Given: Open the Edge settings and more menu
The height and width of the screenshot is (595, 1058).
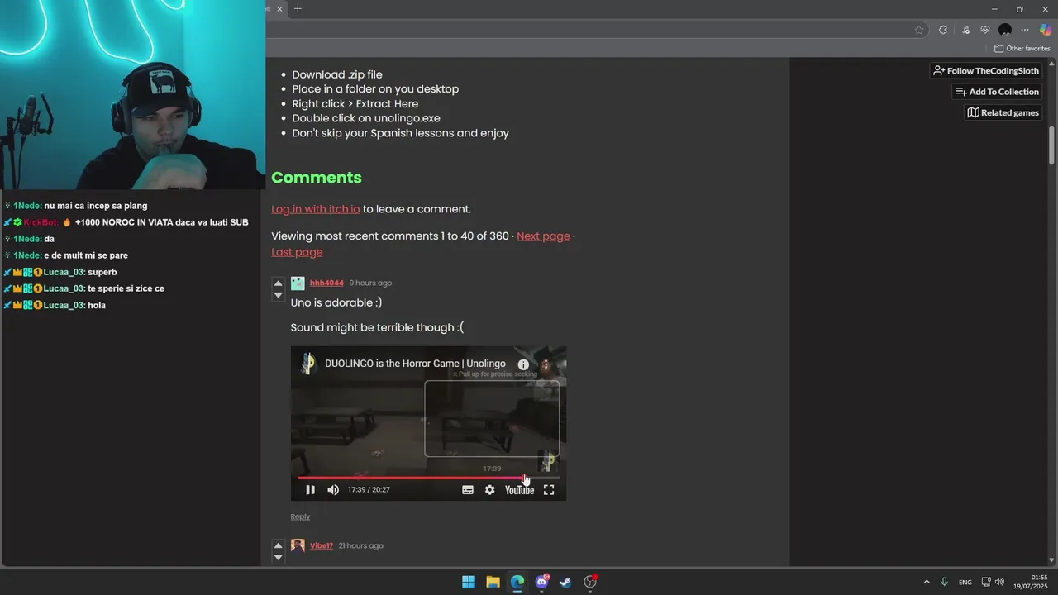Looking at the screenshot, I should click(x=1026, y=30).
